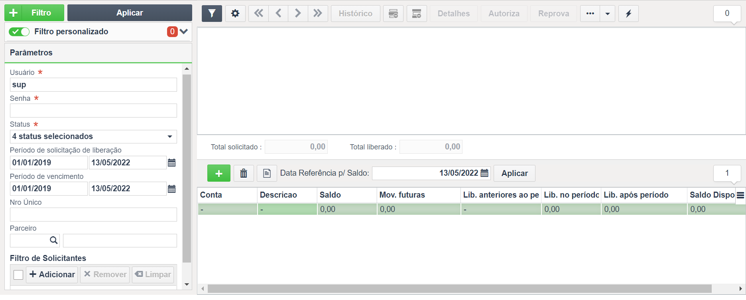Click the second grid layout icon before Detalhes
The image size is (746, 300).
coord(417,14)
